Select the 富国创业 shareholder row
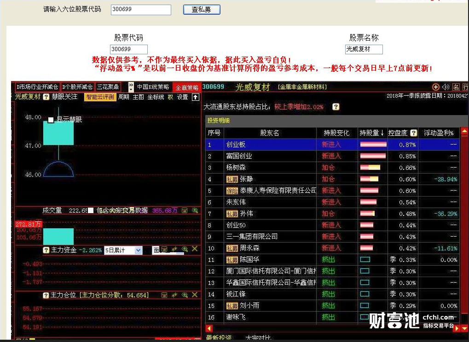This screenshot has width=469, height=342. (332, 156)
